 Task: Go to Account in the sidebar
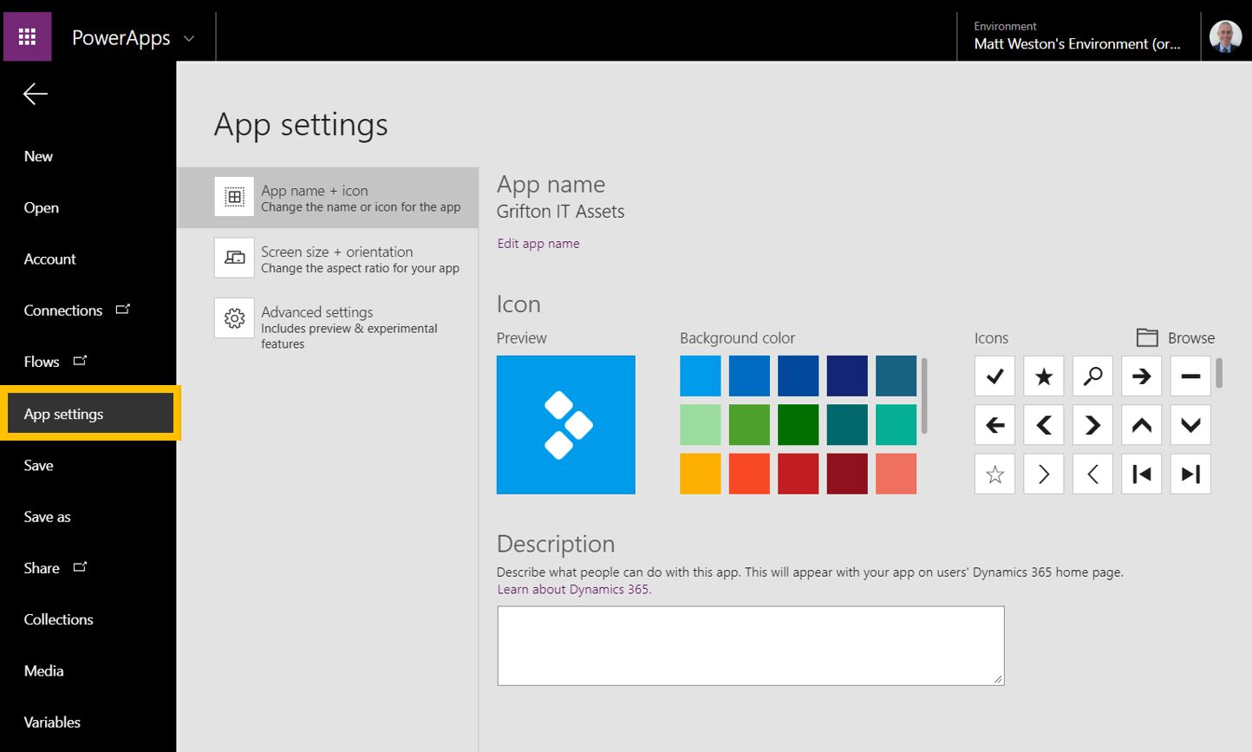coord(49,258)
